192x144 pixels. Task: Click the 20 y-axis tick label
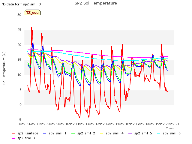pyautogui.click(x=19, y=45)
